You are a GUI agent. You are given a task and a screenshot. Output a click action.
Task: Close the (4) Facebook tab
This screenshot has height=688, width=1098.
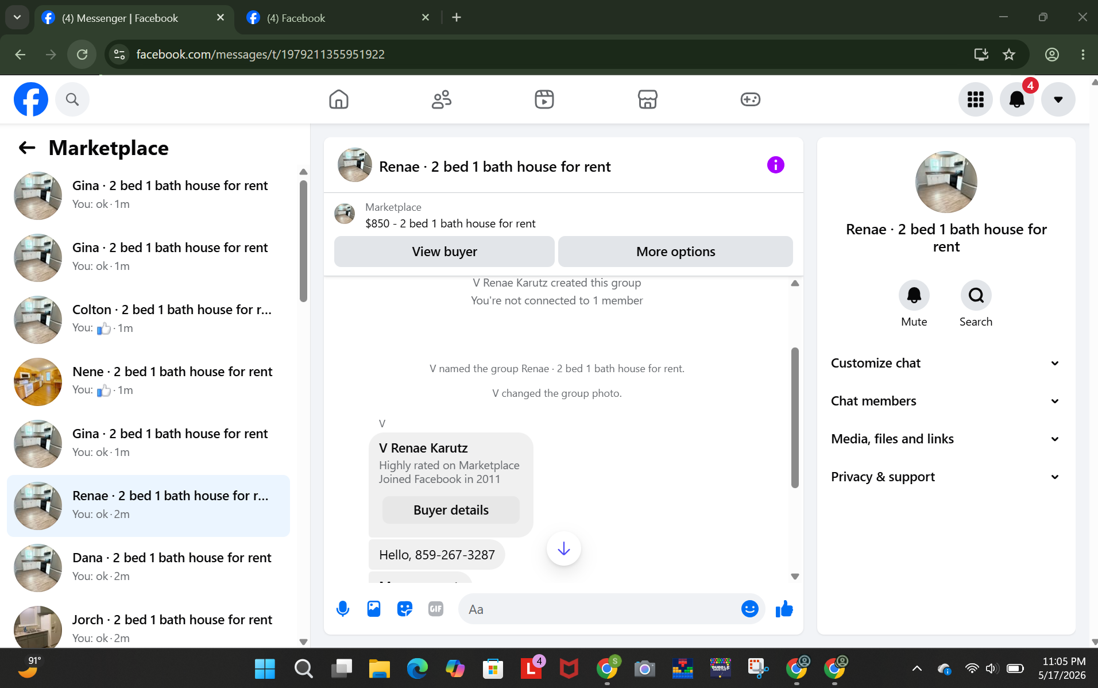(x=426, y=18)
